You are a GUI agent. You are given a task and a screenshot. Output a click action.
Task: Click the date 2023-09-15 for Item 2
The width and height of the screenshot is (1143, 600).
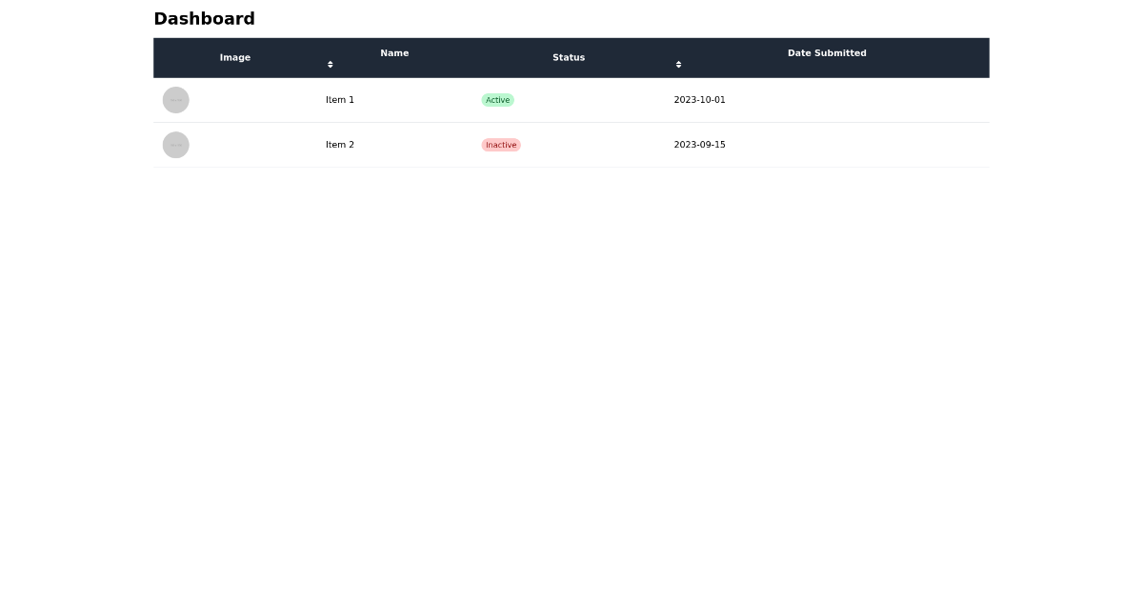[x=699, y=145]
